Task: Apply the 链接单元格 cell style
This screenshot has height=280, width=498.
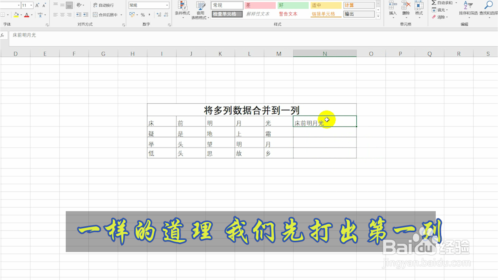Action: (326, 14)
